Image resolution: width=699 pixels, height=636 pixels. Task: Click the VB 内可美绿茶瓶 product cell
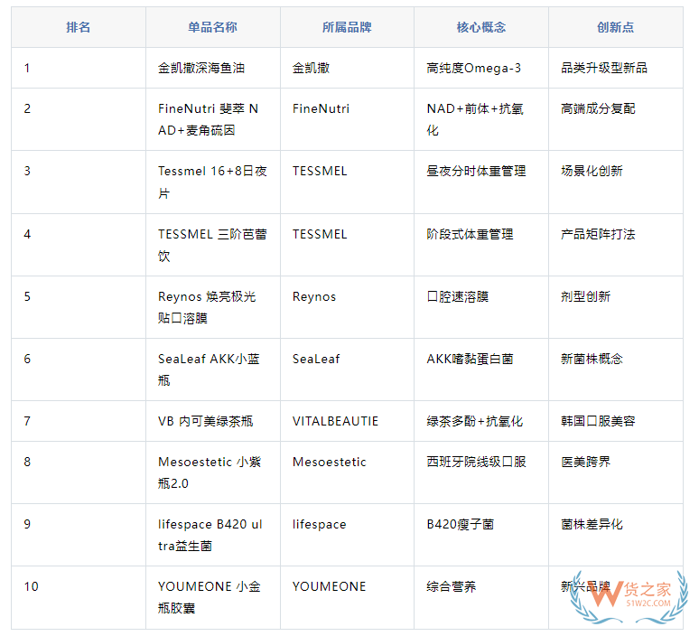[x=212, y=421]
